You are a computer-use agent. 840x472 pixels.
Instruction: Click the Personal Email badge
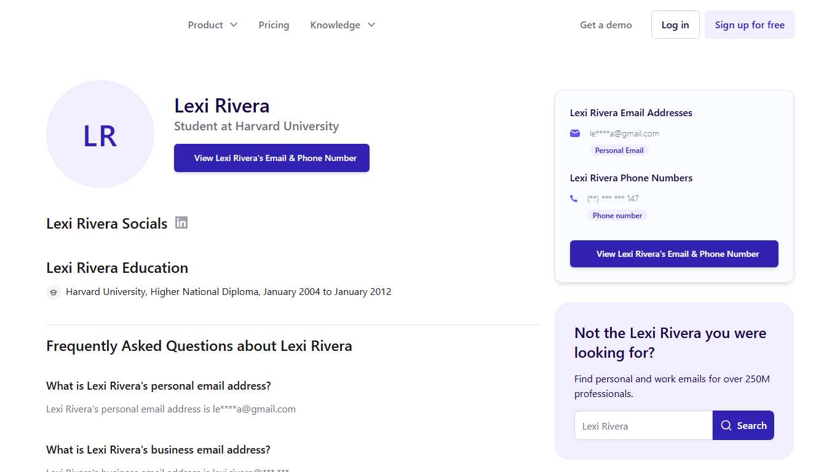click(619, 150)
